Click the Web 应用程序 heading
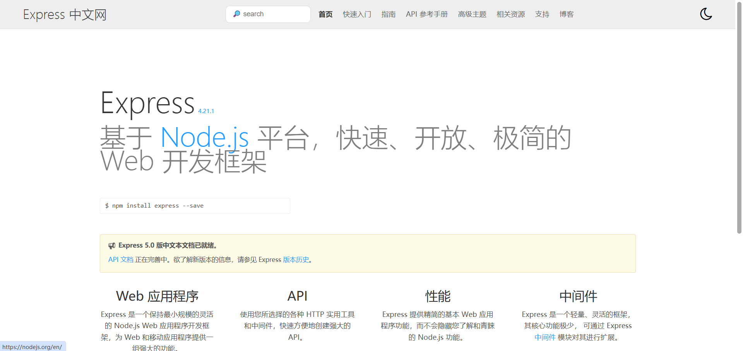 coord(157,296)
